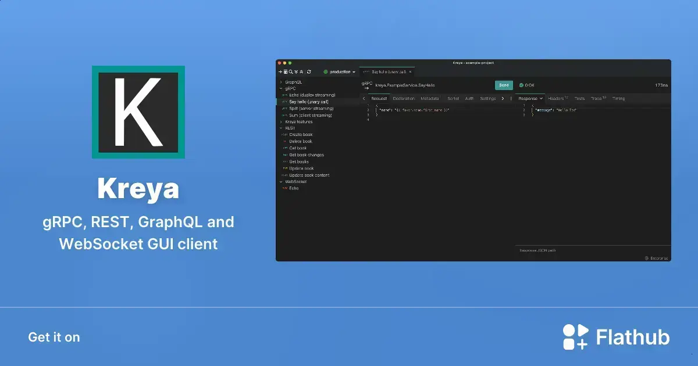Screen dimensions: 698x366
Task: Expand the GraphQL folder in the tree
Action: [x=280, y=82]
